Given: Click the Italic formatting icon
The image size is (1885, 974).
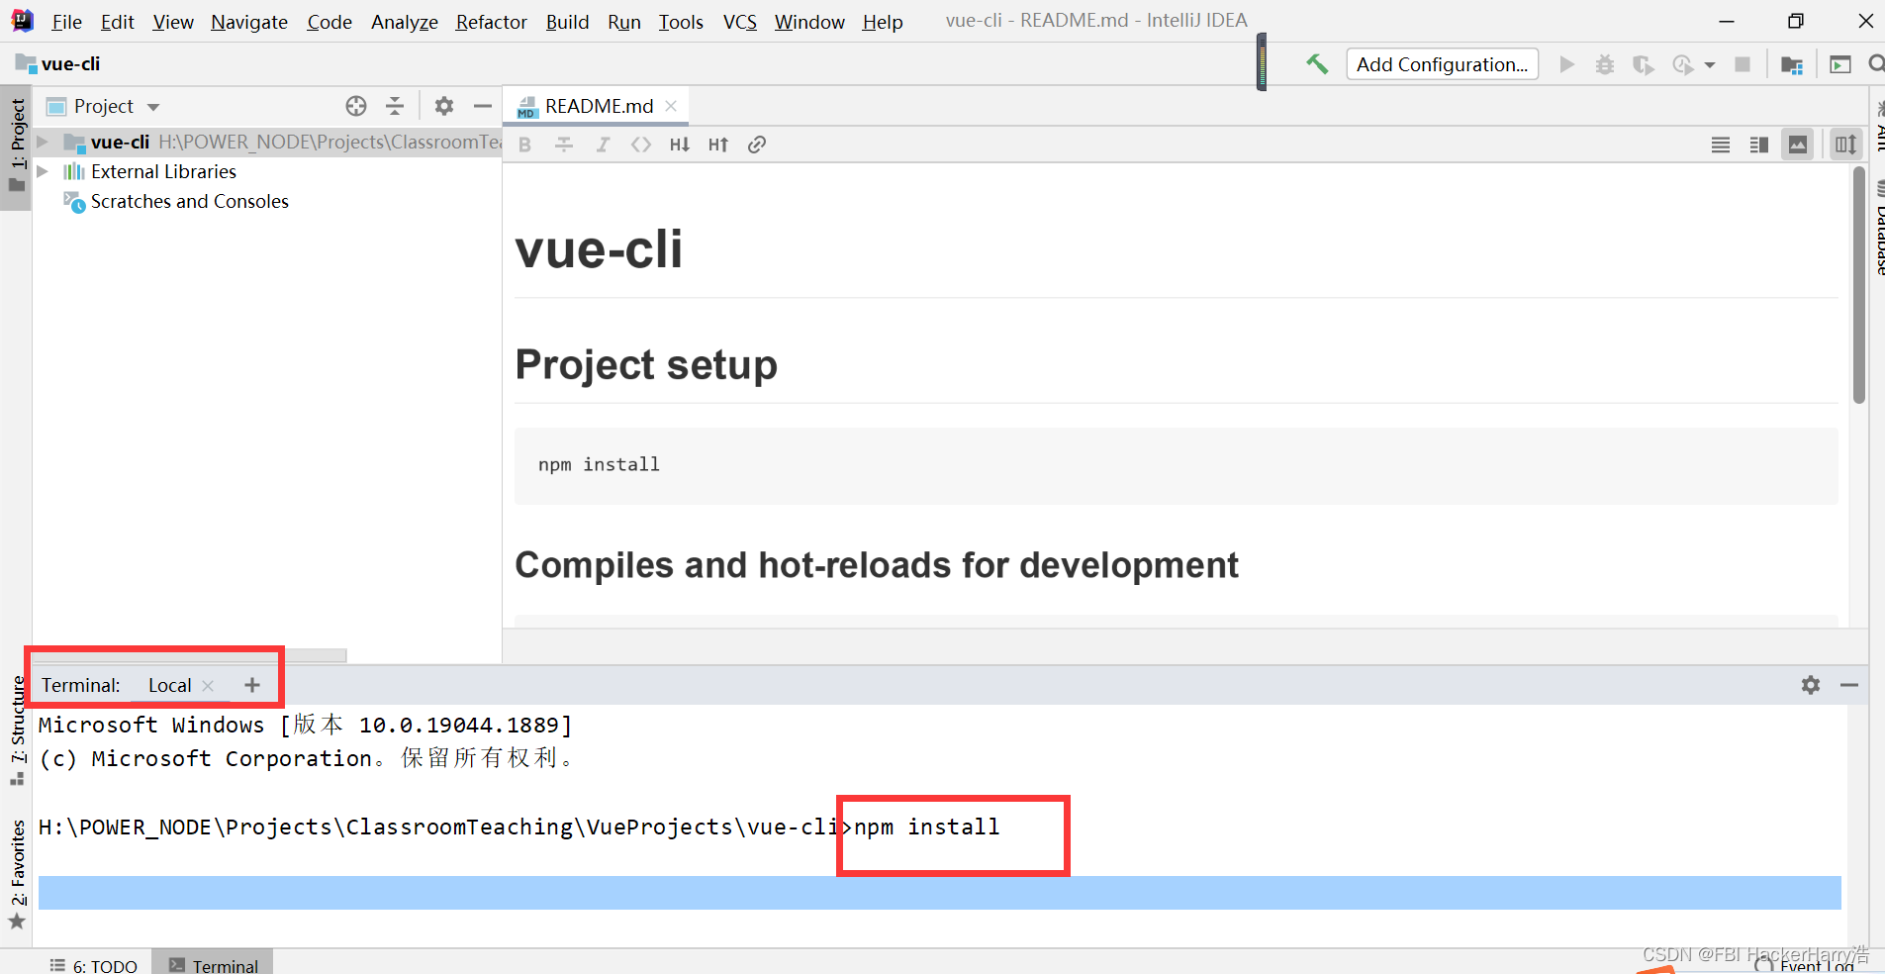Looking at the screenshot, I should pos(603,145).
